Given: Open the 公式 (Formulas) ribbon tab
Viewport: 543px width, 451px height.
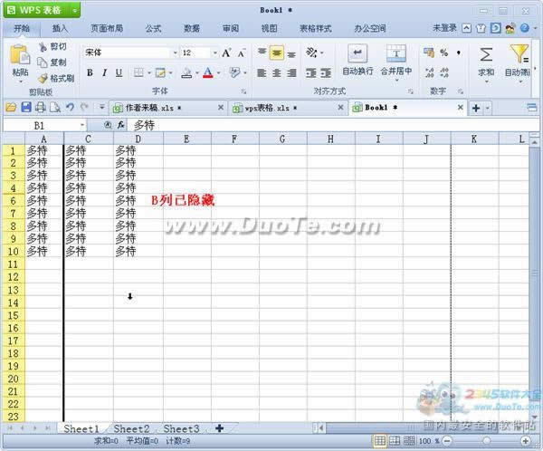Looking at the screenshot, I should tap(153, 28).
